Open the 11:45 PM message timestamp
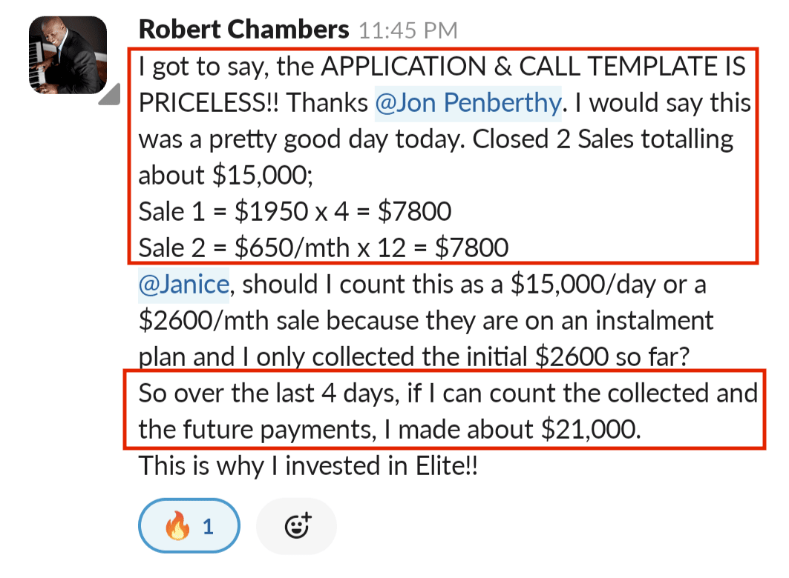The height and width of the screenshot is (578, 789). pyautogui.click(x=408, y=30)
